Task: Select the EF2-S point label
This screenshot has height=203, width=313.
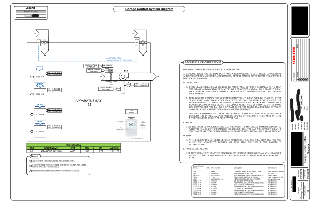Action: pos(143,84)
